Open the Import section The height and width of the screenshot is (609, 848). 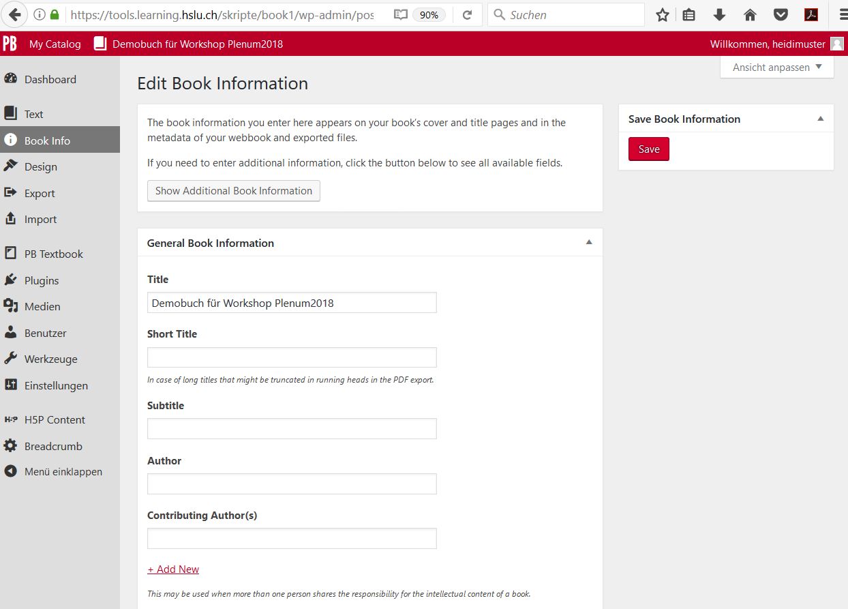tap(40, 219)
